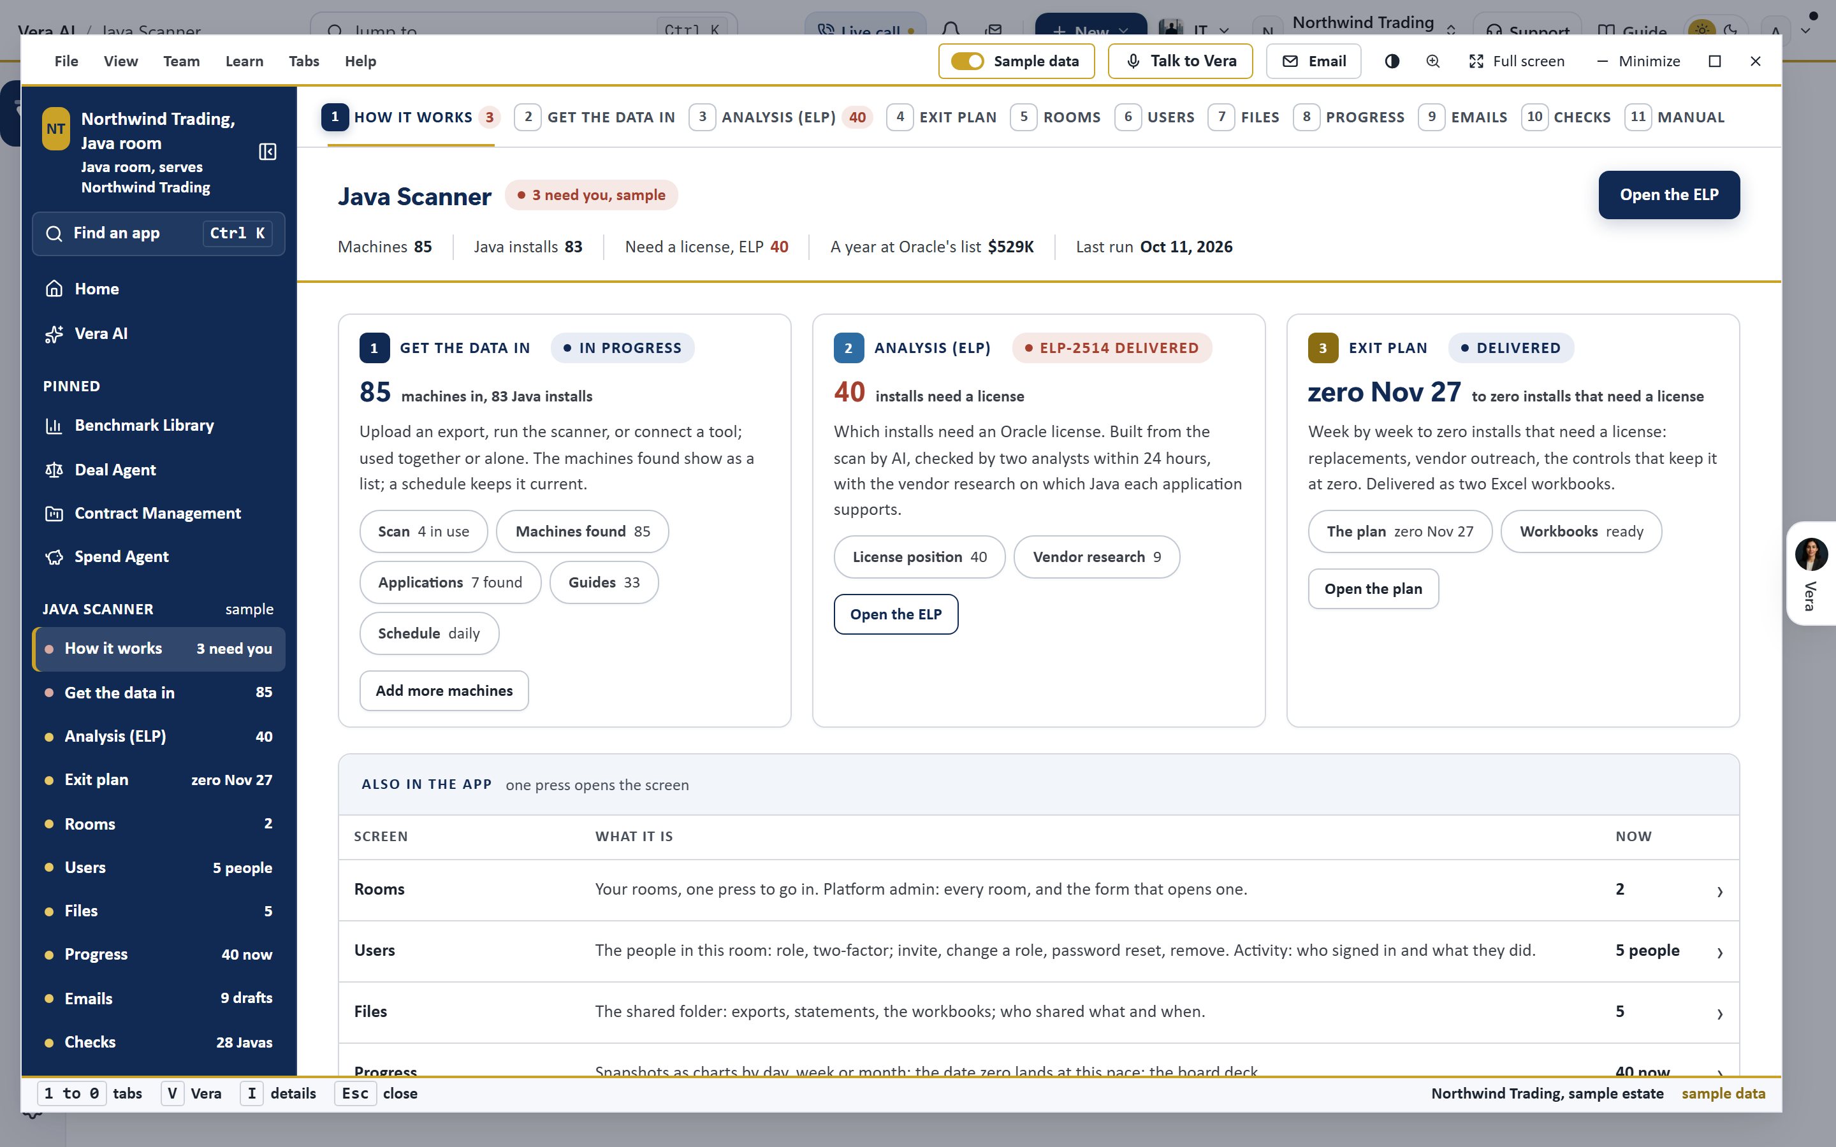Click Open the ELP in Analysis card
The width and height of the screenshot is (1836, 1147).
895,614
